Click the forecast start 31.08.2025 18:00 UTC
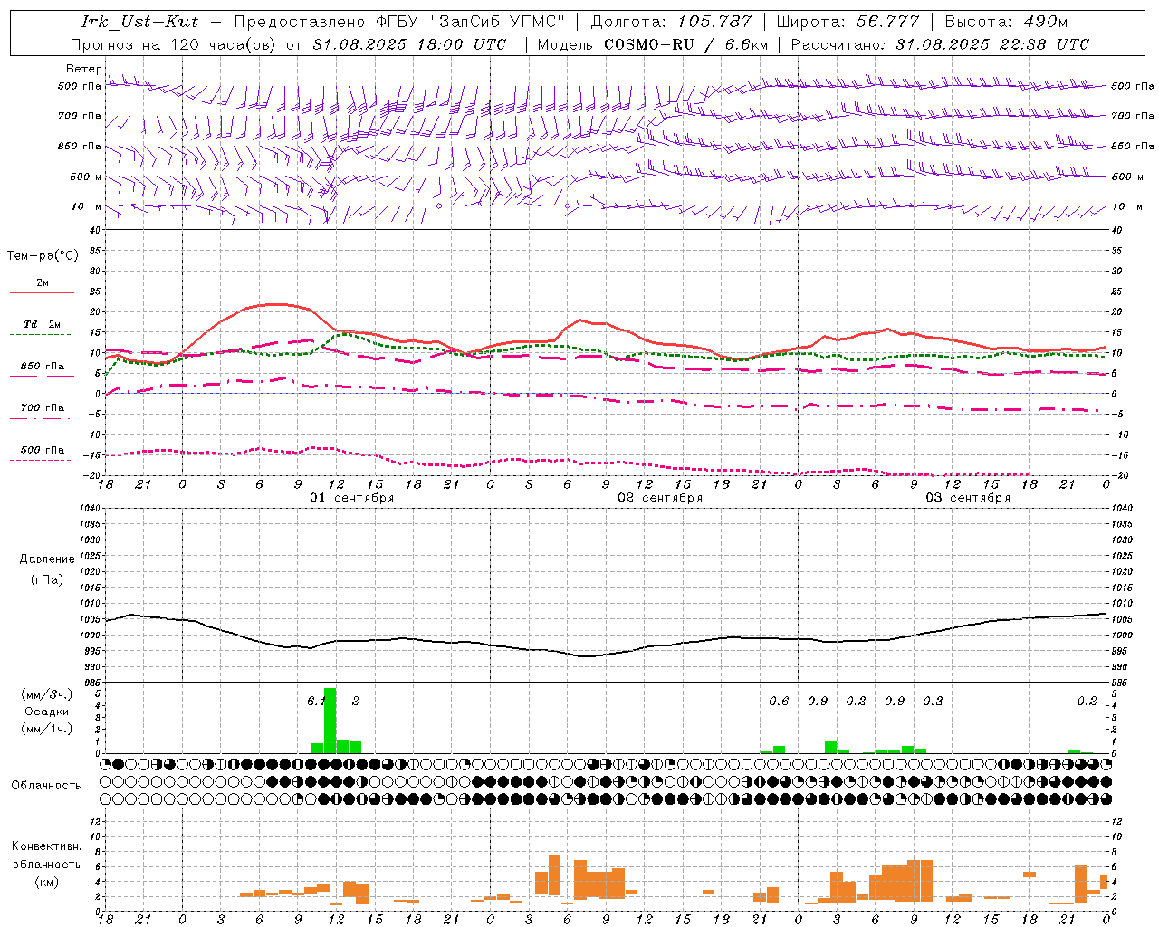The image size is (1159, 927). pos(409,44)
